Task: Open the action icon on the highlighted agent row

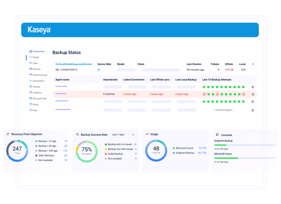Action: tap(253, 94)
